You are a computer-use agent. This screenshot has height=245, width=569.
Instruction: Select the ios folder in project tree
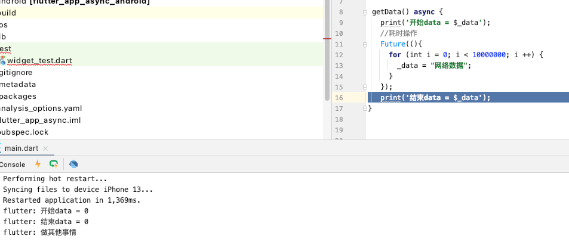4,25
